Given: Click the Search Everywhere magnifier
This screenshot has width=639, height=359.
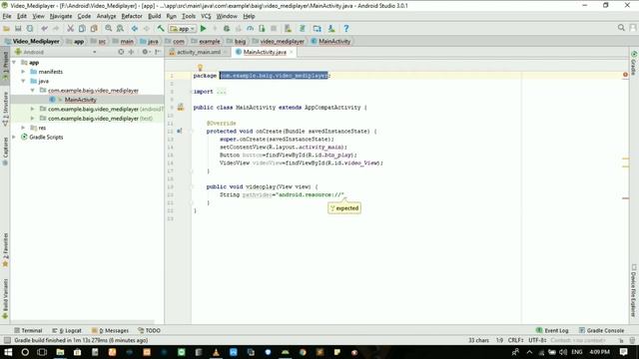Looking at the screenshot, I should click(x=621, y=28).
